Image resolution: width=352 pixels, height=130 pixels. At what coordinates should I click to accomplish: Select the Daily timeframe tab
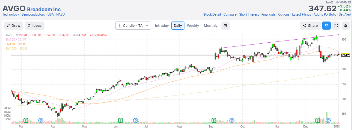[178, 26]
